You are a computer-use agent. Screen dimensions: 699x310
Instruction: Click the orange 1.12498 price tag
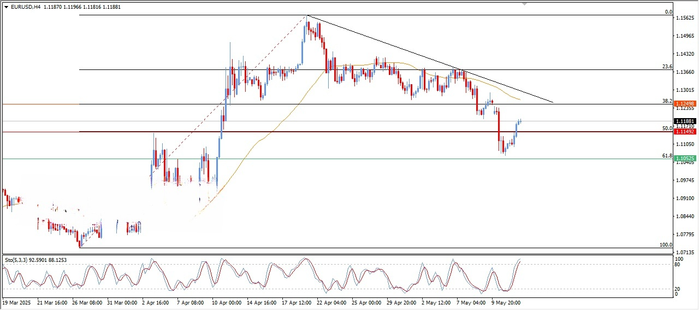684,104
